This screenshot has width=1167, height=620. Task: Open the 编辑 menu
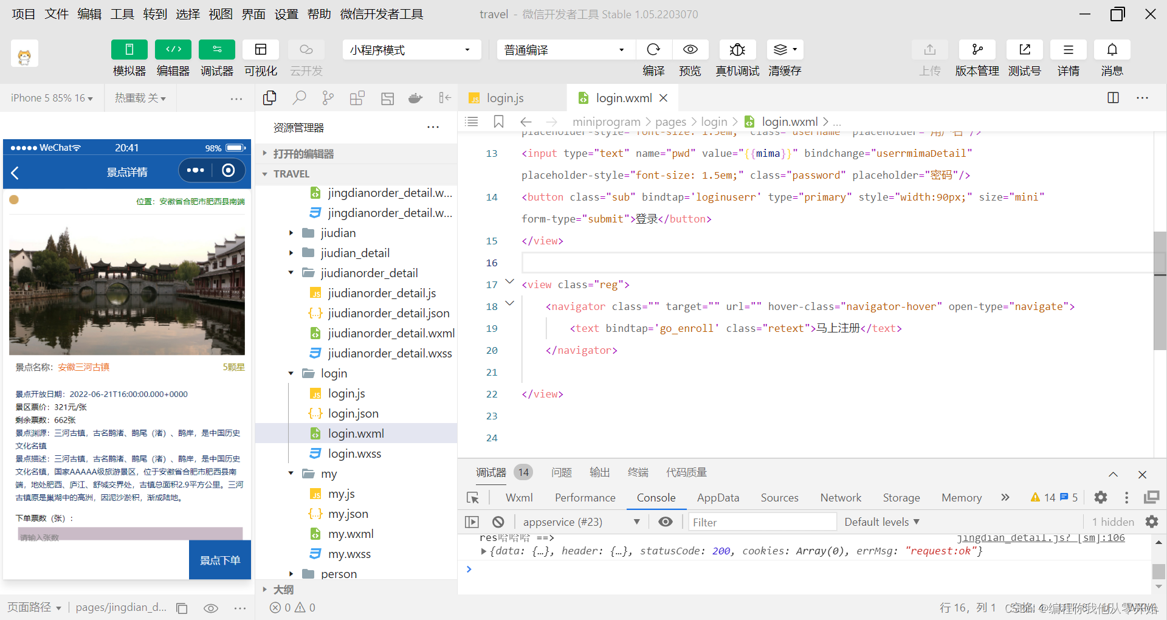[x=89, y=14]
